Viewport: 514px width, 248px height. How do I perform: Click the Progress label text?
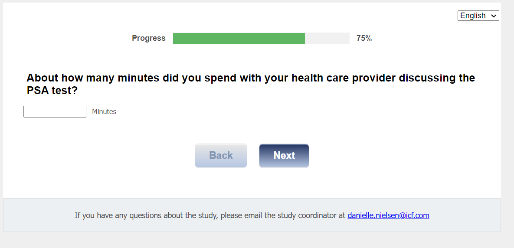149,38
